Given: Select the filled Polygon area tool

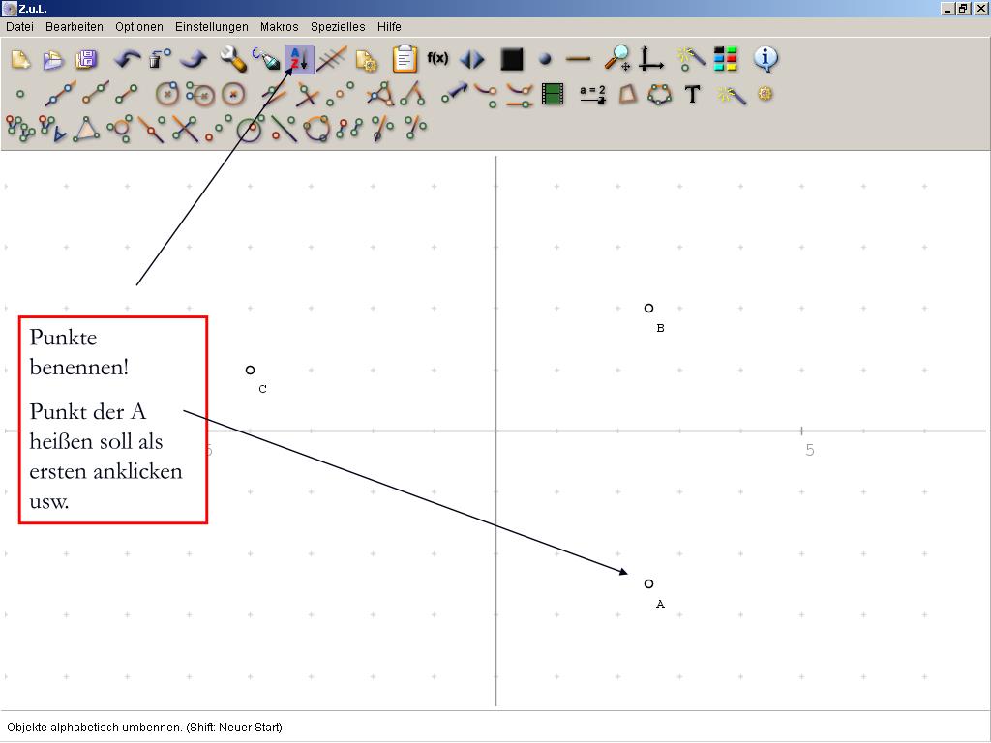Looking at the screenshot, I should 627,94.
